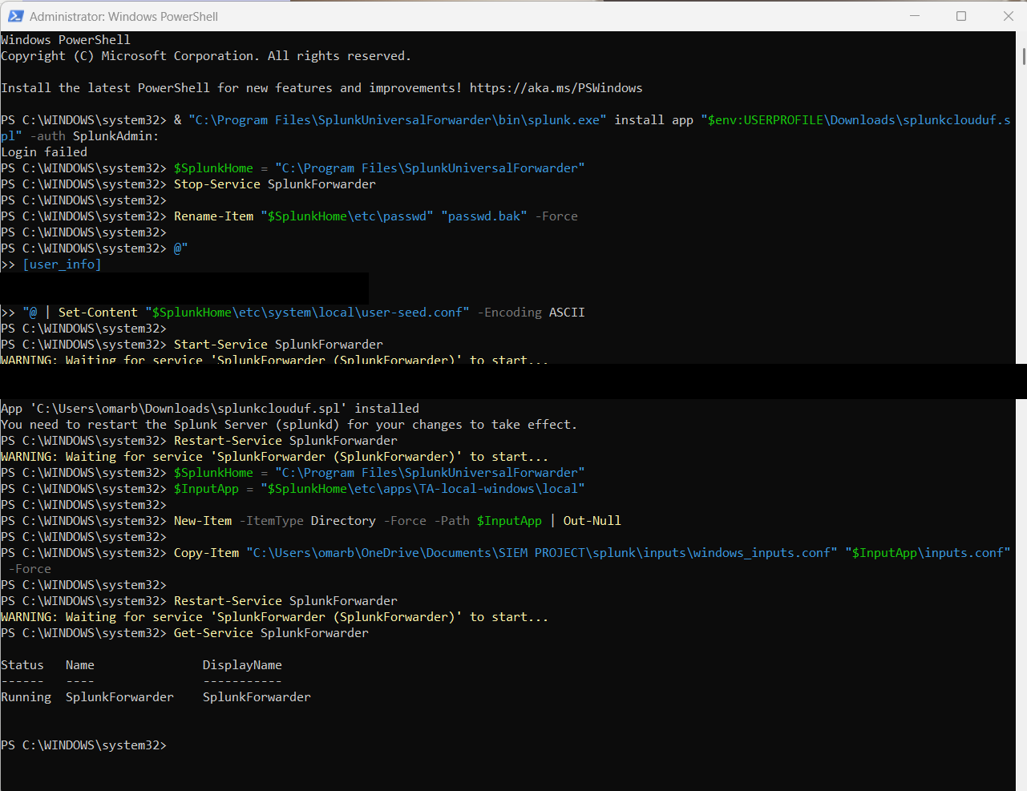
Task: Click the "Login failed" output line
Action: tap(44, 152)
